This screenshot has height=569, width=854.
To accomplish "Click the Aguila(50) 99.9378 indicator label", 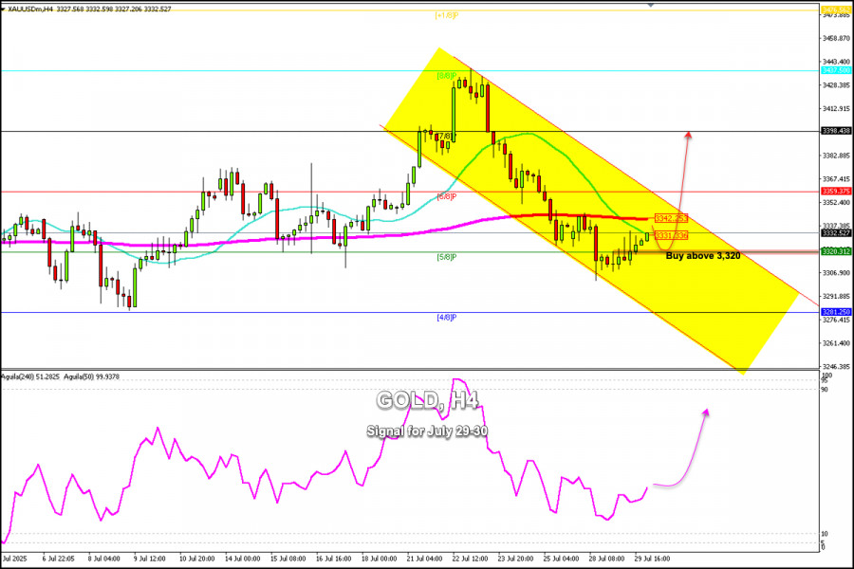I will click(x=91, y=376).
